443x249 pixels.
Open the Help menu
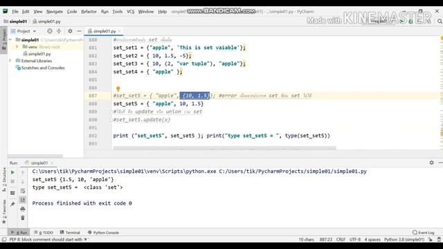tap(162, 12)
